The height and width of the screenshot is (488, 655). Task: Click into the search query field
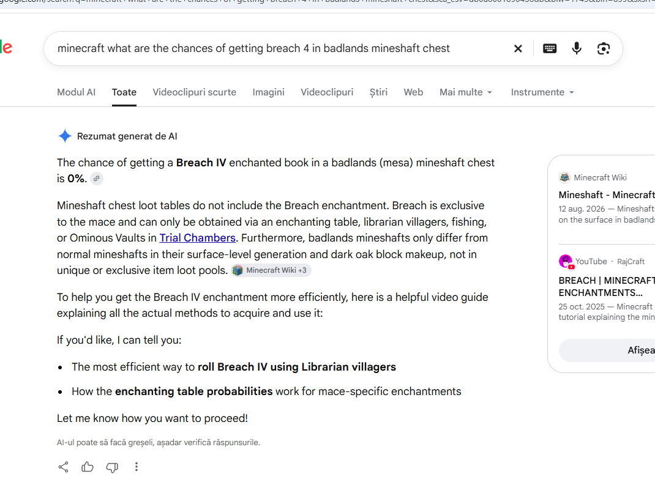click(253, 48)
